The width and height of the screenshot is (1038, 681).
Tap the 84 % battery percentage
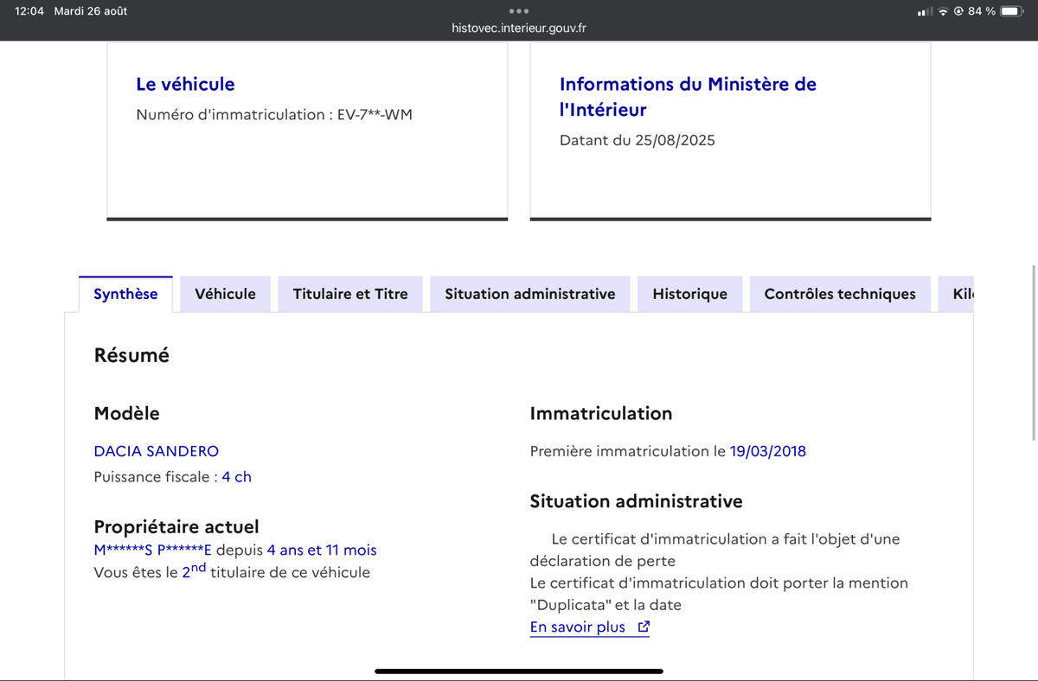click(982, 11)
